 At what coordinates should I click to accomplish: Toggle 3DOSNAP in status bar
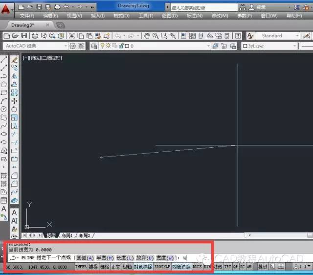tap(162, 267)
